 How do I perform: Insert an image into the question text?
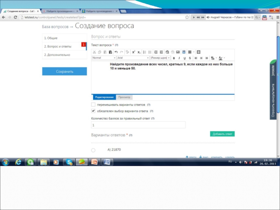tap(178, 52)
